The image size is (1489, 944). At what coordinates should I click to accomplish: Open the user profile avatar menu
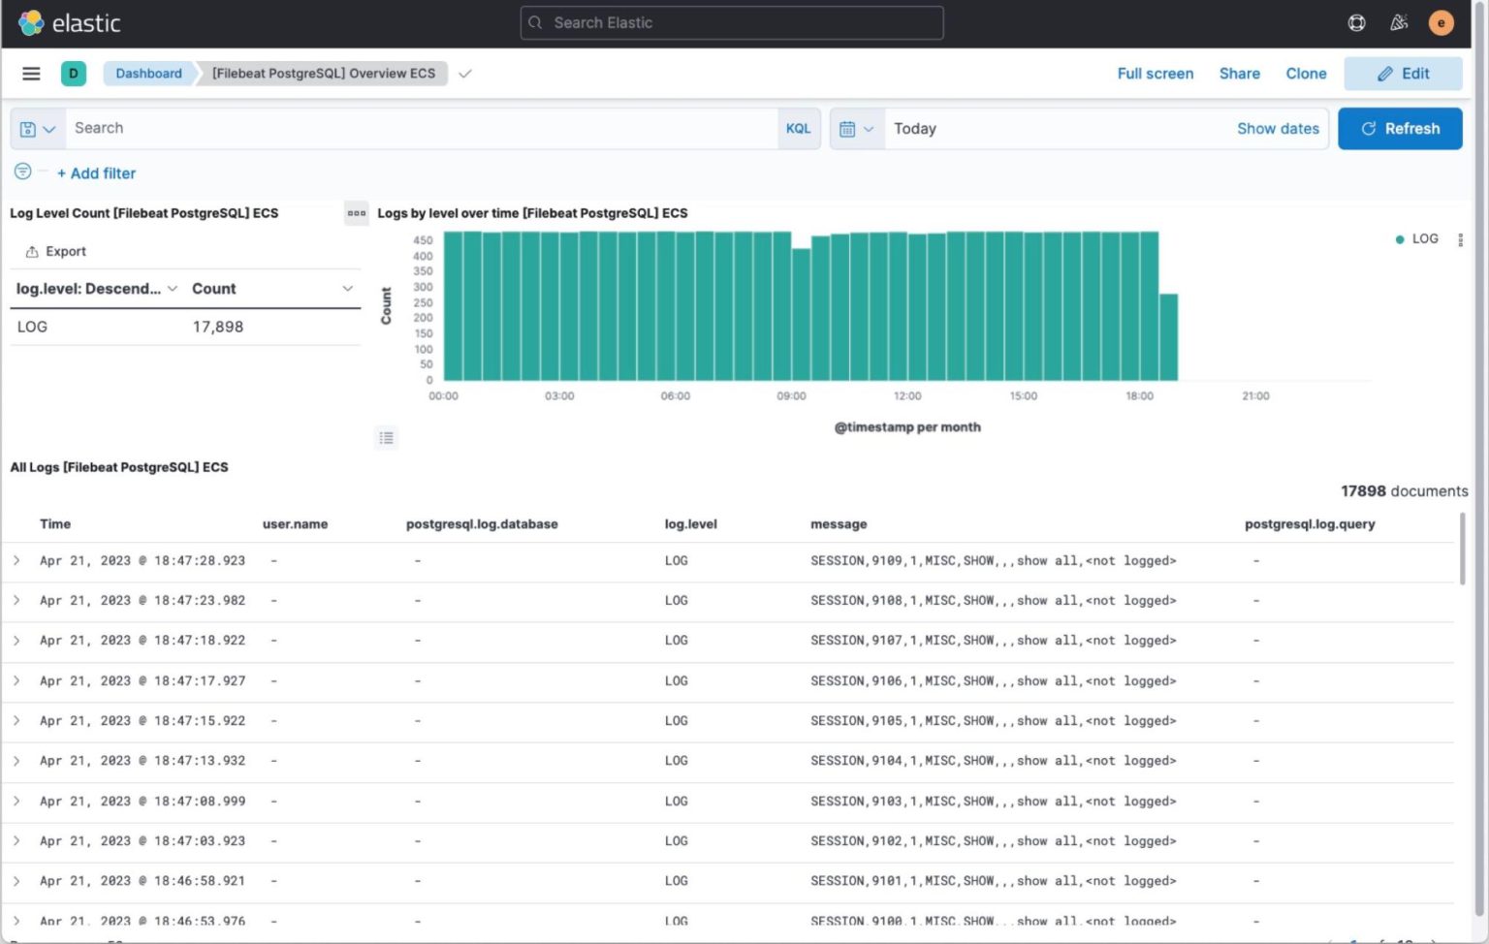point(1441,22)
